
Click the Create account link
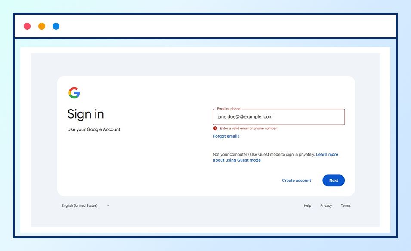[296, 181]
